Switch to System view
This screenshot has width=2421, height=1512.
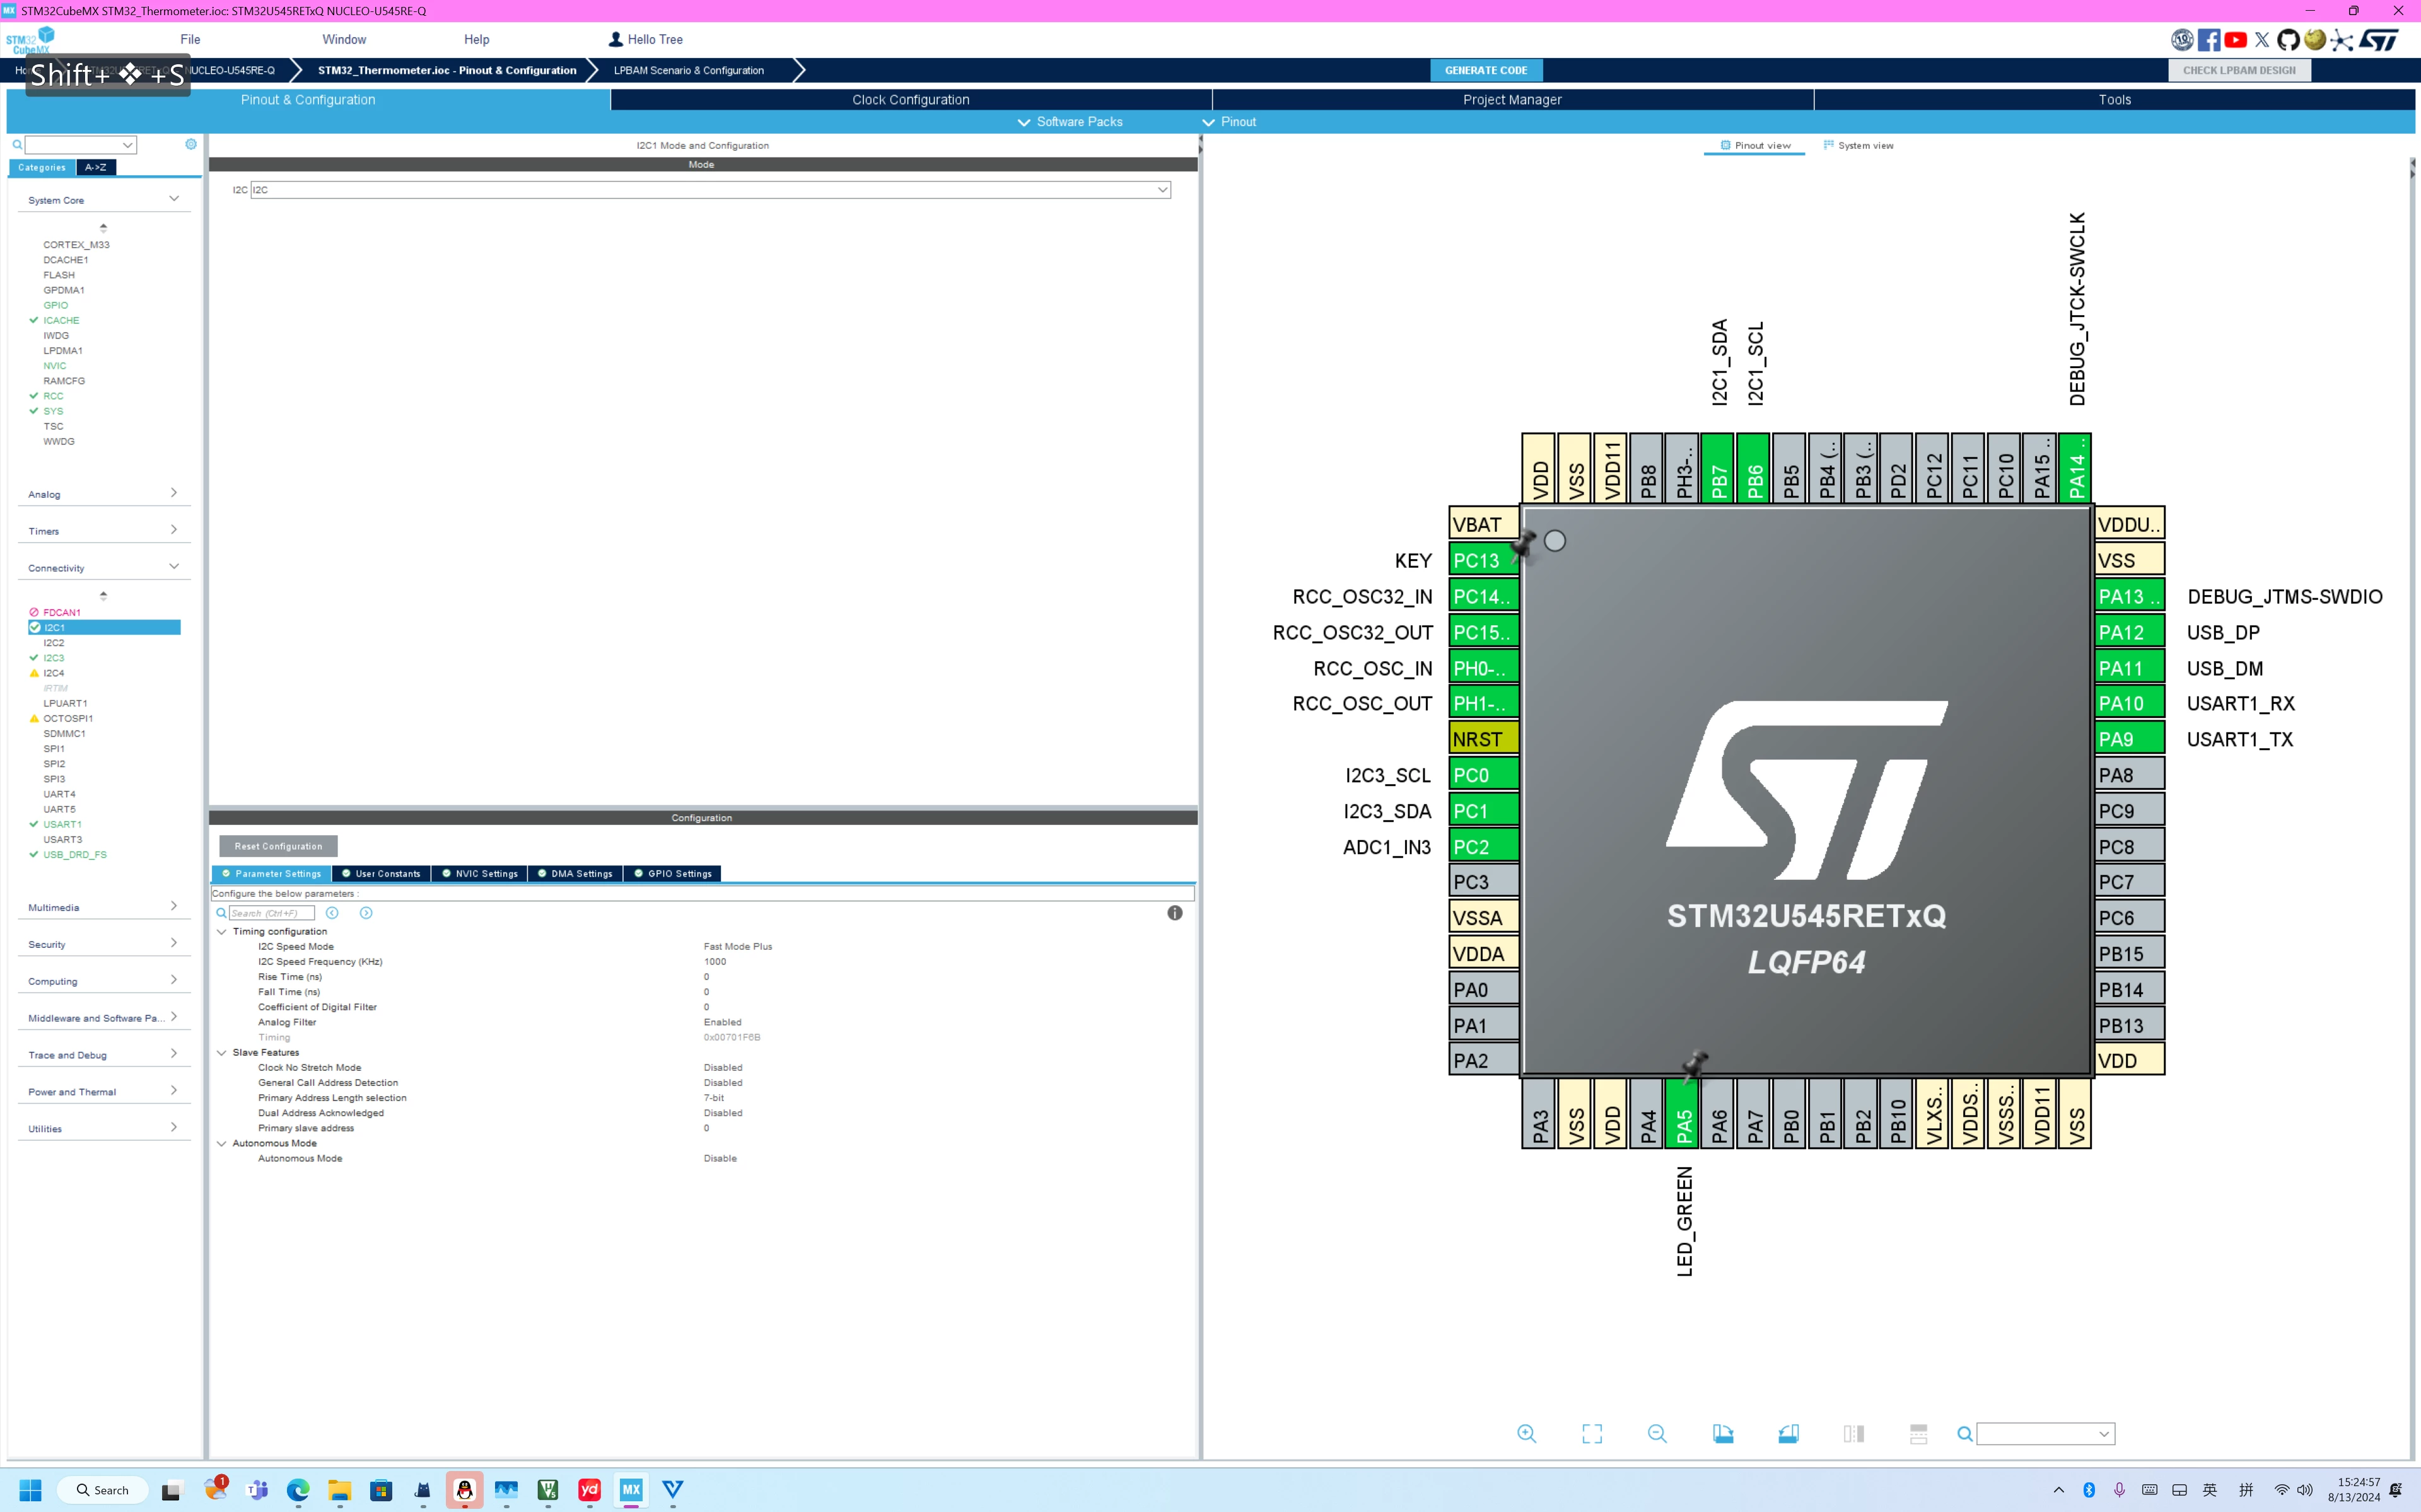pyautogui.click(x=1858, y=145)
